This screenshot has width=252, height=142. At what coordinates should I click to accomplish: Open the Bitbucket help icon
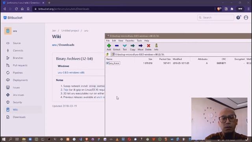click(238, 17)
